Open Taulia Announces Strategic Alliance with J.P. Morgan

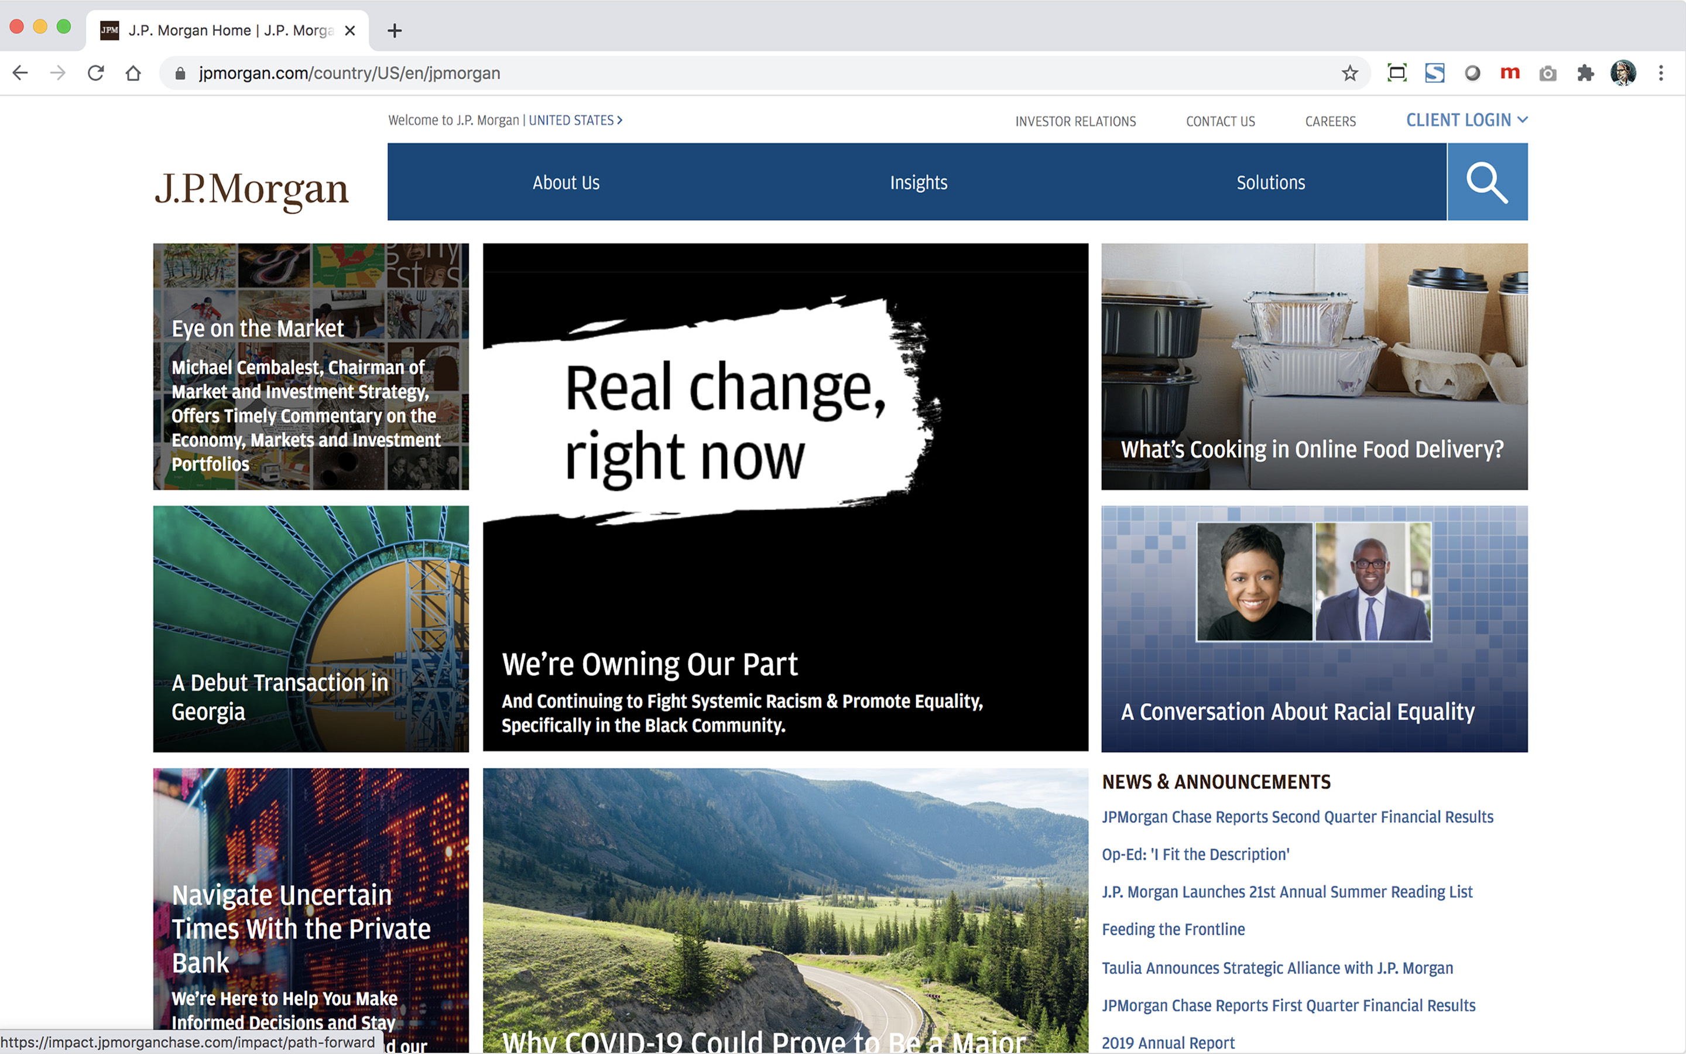pos(1277,967)
